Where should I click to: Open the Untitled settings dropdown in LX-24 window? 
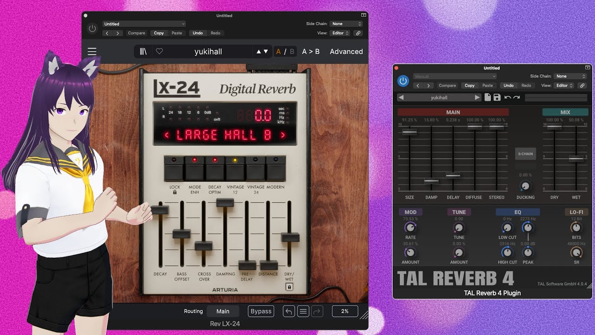pyautogui.click(x=144, y=24)
